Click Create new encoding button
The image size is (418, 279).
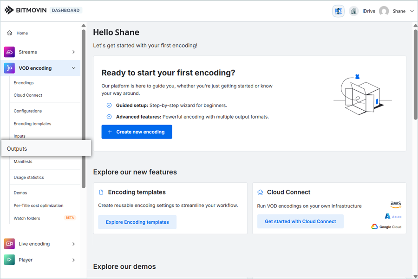(137, 132)
